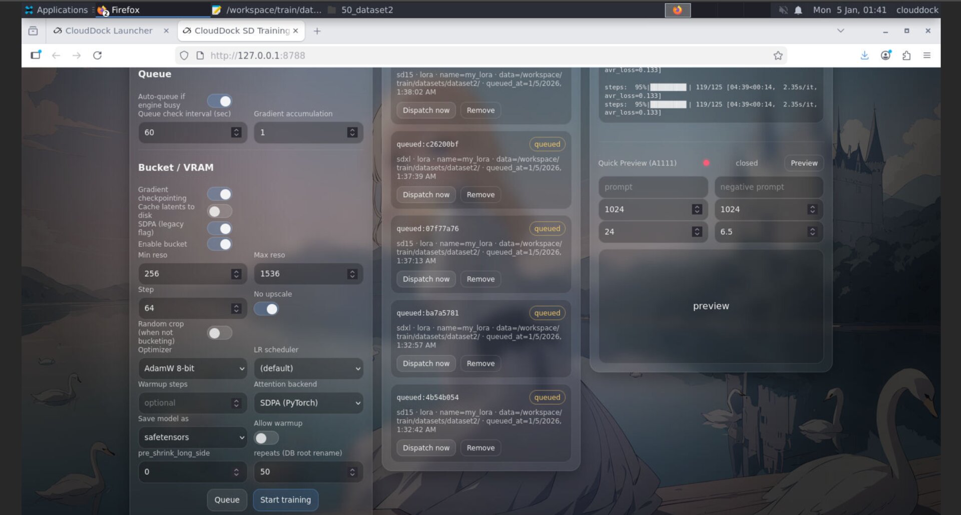961x515 pixels.
Task: Click the Max reso stepper control
Action: (352, 274)
